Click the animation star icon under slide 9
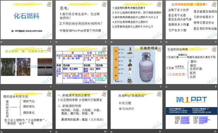The image size is (218, 133). point(1,131)
